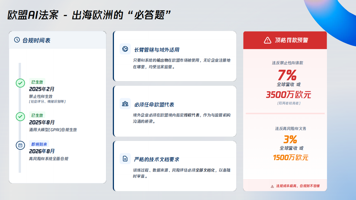Click the warning triangle in 顶格罚款预警 header

(267, 40)
